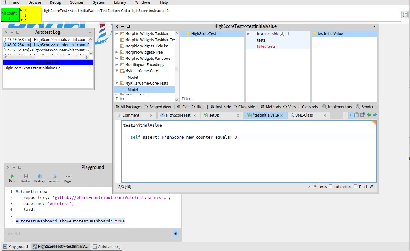Select the Class side radio button
This screenshot has width=410, height=251.
[235, 107]
